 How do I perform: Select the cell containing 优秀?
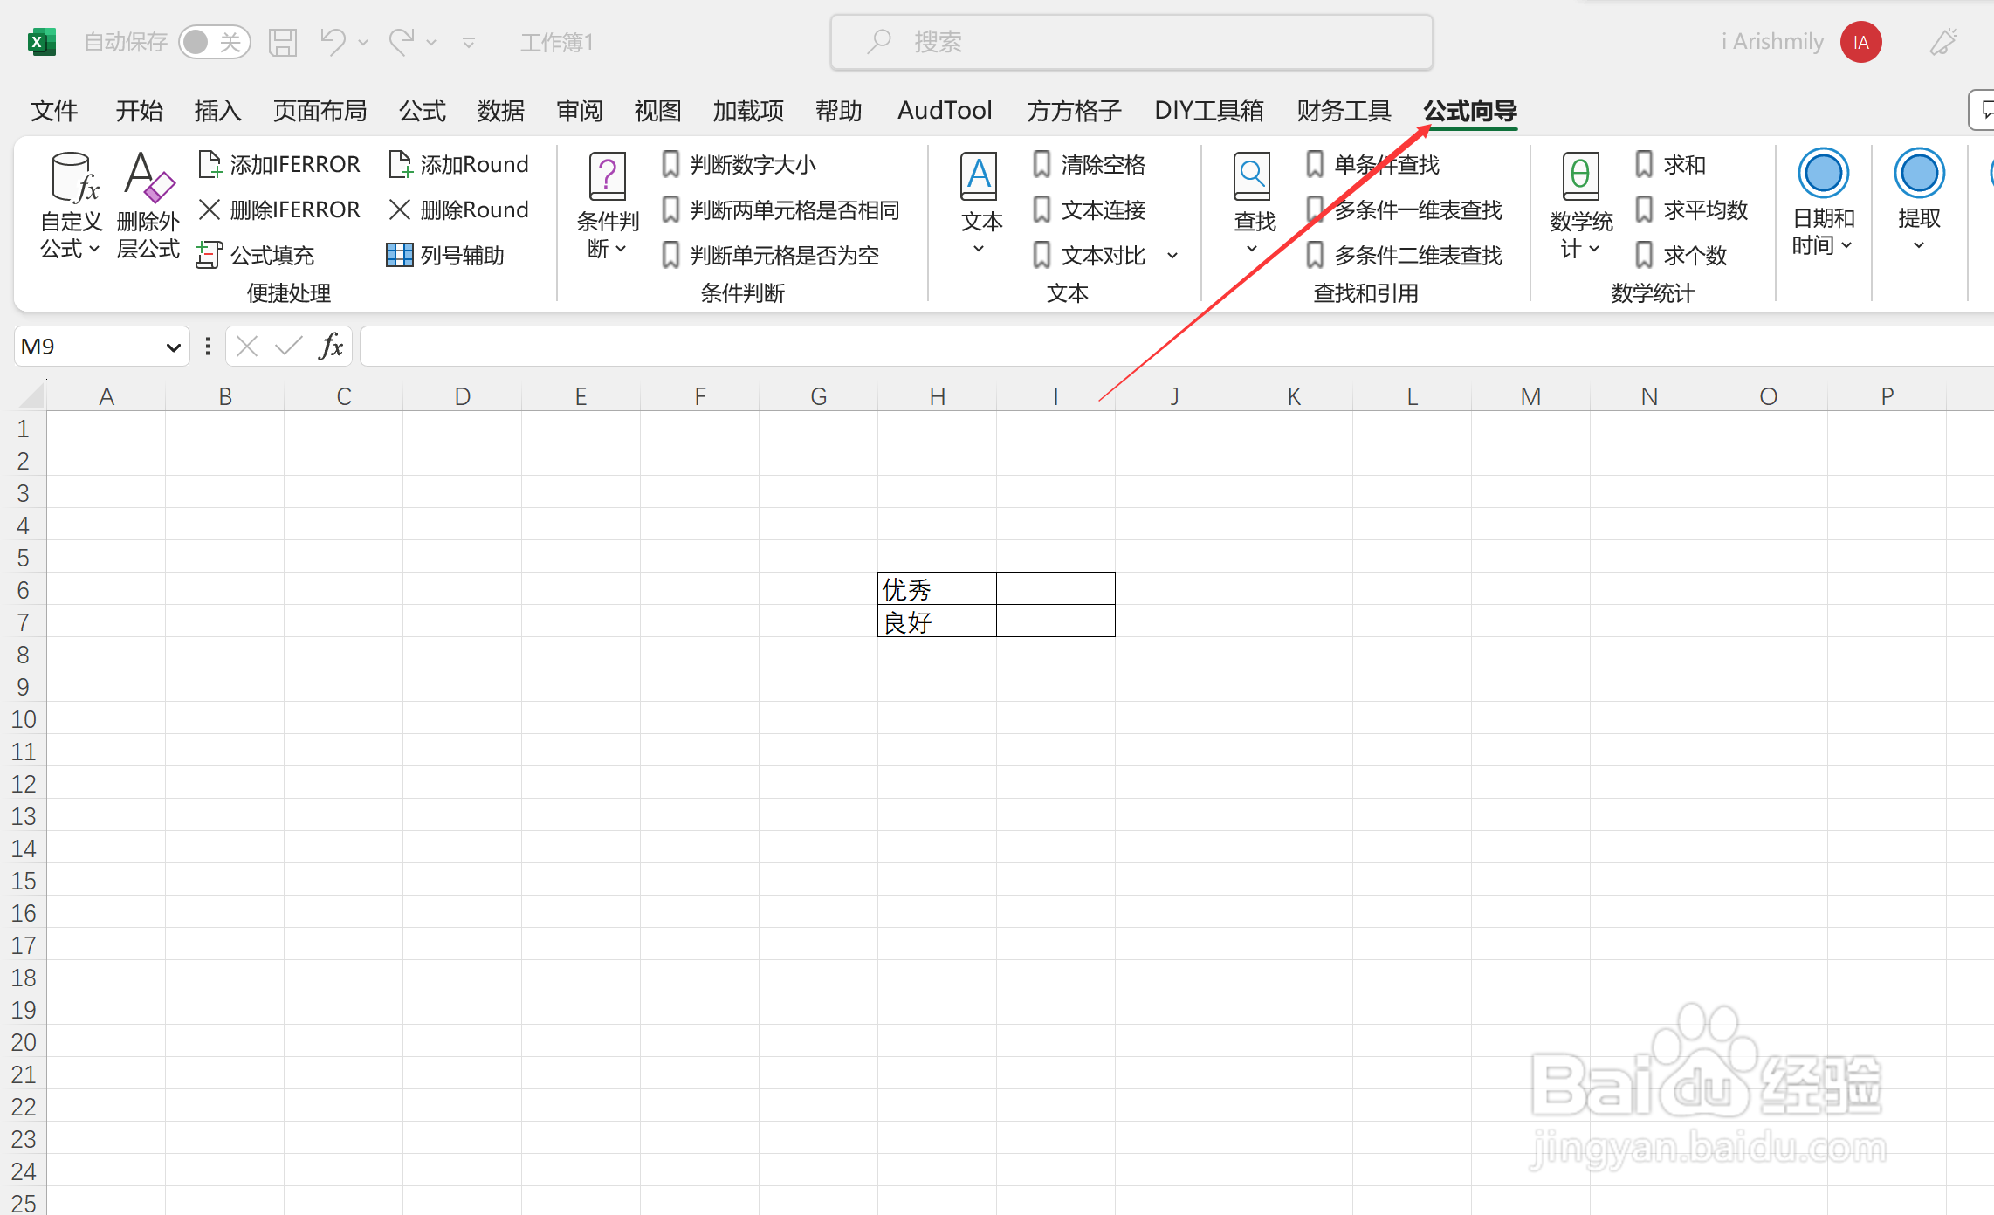tap(937, 589)
